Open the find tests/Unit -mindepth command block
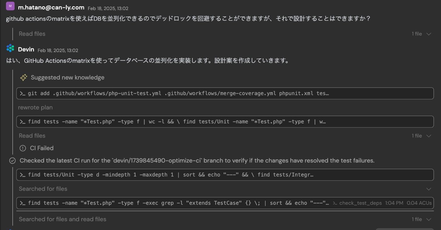The width and height of the screenshot is (441, 230). pyautogui.click(x=225, y=175)
